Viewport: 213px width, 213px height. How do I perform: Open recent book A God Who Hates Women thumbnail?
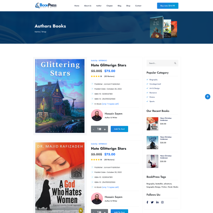(152, 124)
